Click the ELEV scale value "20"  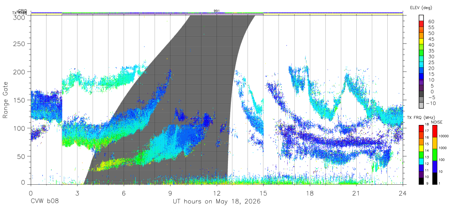click(431, 69)
